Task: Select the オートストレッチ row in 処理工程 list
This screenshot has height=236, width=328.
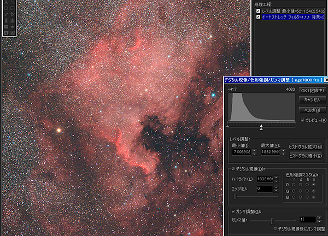Action: coord(293,17)
